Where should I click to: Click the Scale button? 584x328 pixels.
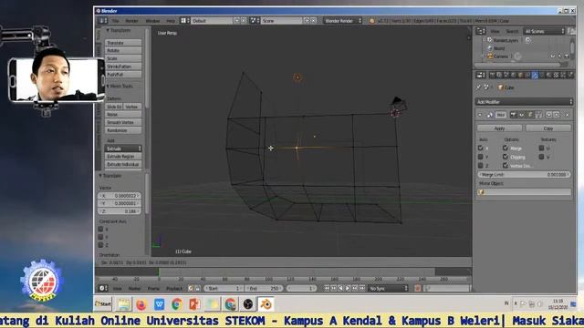tap(123, 58)
